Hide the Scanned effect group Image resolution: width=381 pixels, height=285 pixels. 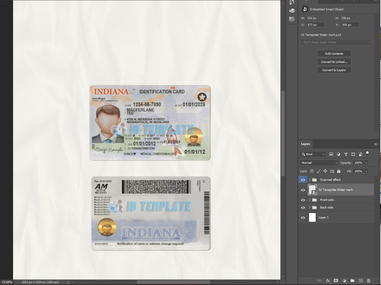click(x=303, y=180)
